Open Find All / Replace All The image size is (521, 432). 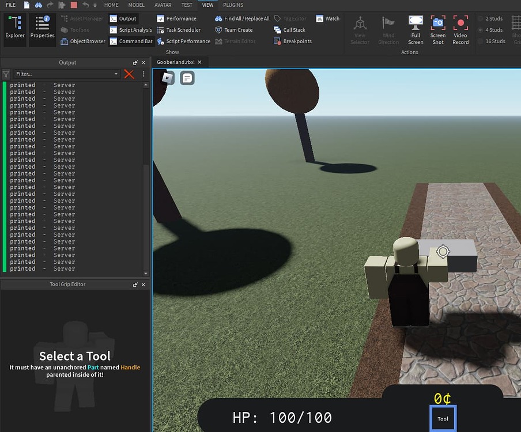point(242,18)
